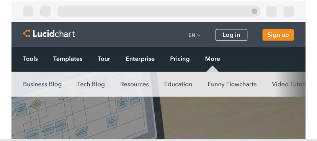
Task: Click the browser button nearest the address bar's right end
Action: 271,11
